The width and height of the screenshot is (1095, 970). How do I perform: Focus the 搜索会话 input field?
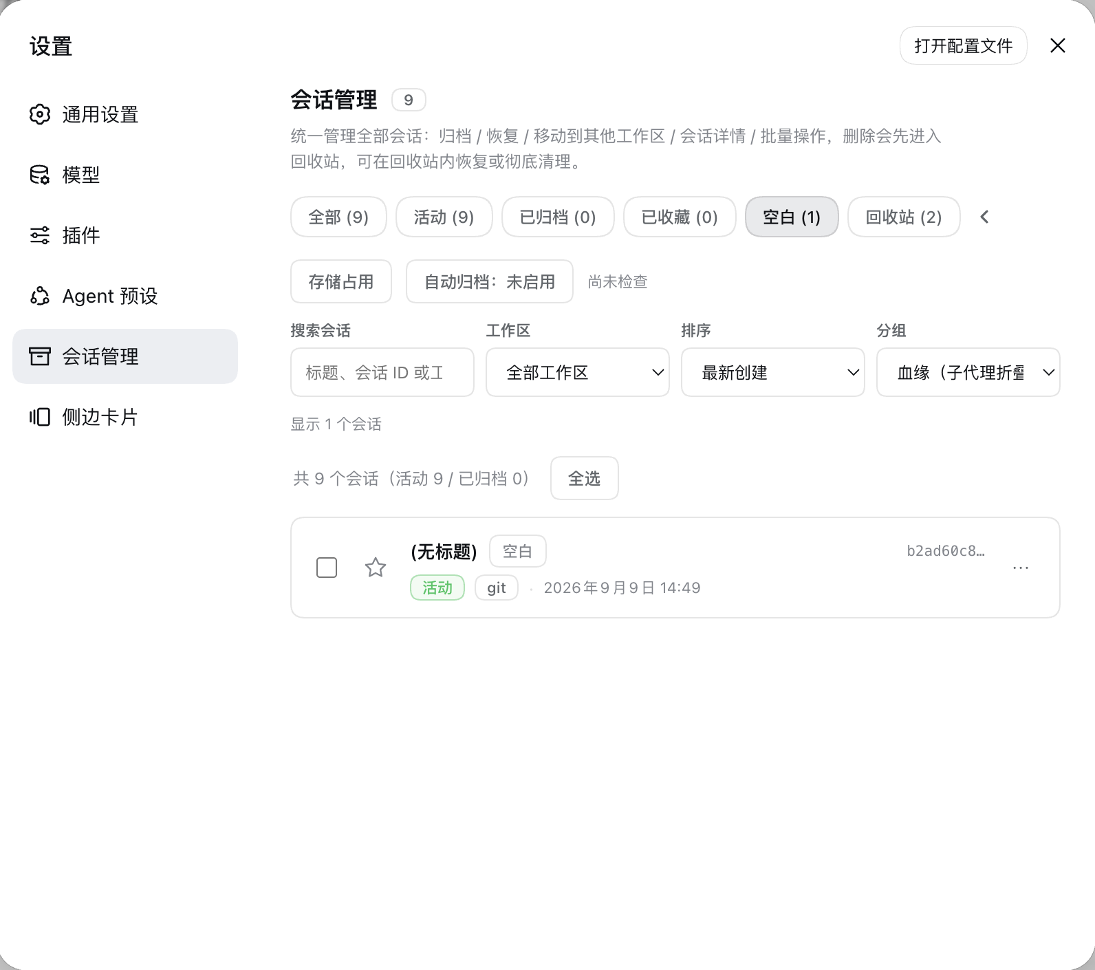(382, 372)
